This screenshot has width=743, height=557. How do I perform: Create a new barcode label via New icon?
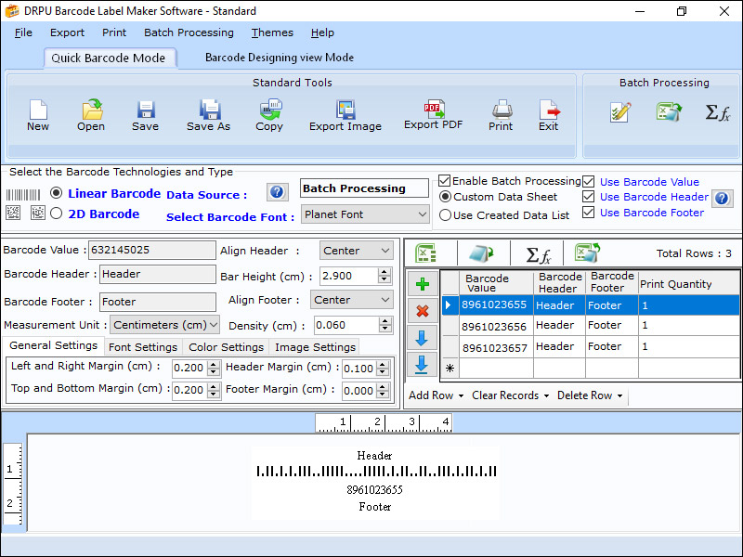[x=37, y=110]
